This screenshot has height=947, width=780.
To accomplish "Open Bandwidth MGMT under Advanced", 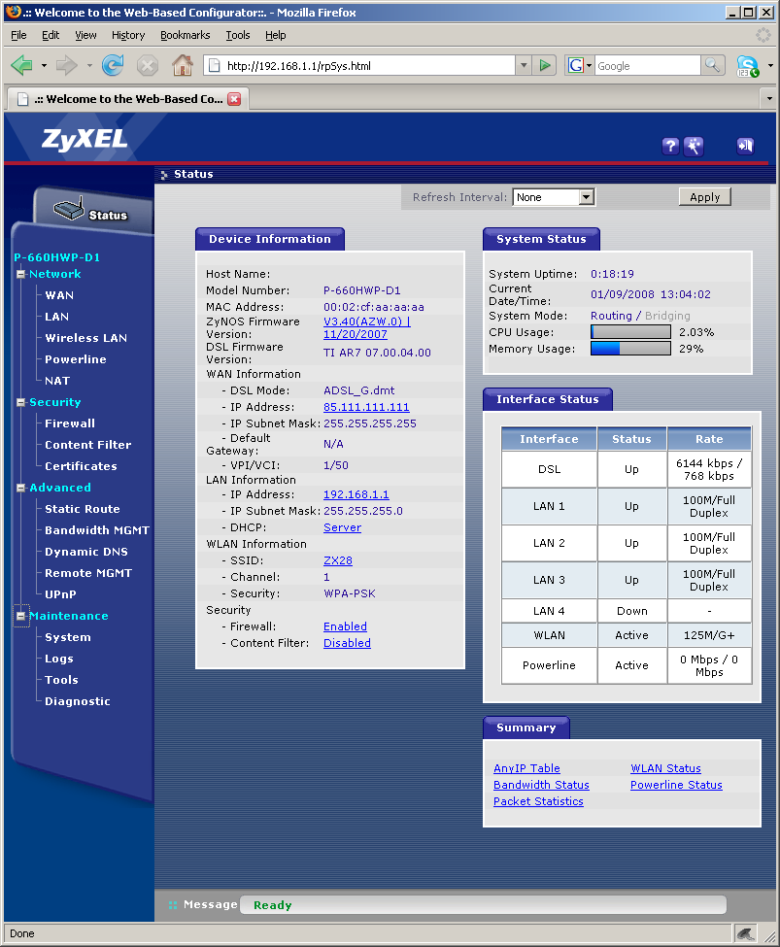I will click(x=97, y=530).
